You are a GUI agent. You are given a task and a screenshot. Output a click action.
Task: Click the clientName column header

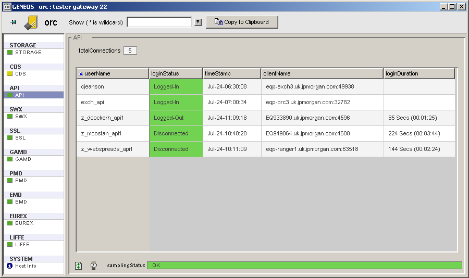(322, 74)
